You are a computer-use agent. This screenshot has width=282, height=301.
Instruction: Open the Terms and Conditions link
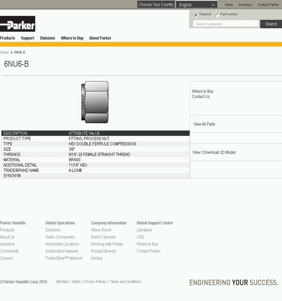125,282
